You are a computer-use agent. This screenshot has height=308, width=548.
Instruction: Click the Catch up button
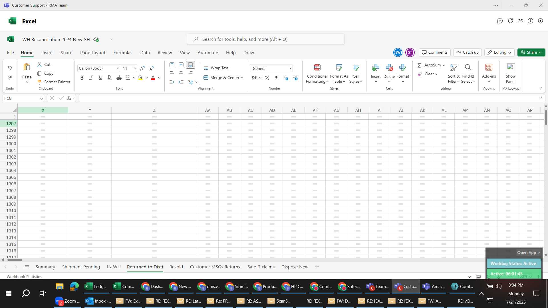[x=467, y=52]
